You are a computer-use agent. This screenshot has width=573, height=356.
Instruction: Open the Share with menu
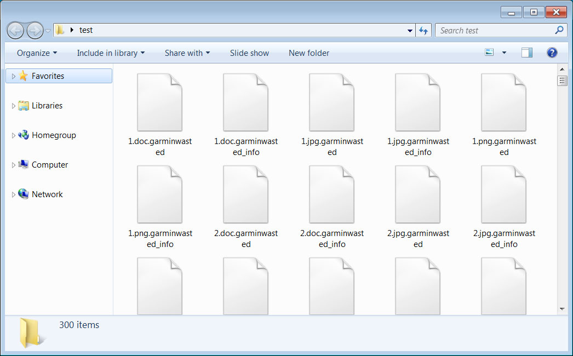[187, 53]
